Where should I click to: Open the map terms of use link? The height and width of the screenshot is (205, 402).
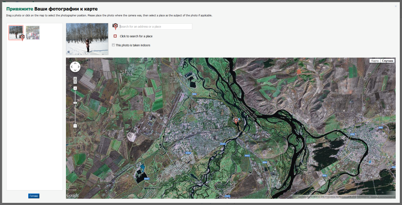tap(383, 196)
